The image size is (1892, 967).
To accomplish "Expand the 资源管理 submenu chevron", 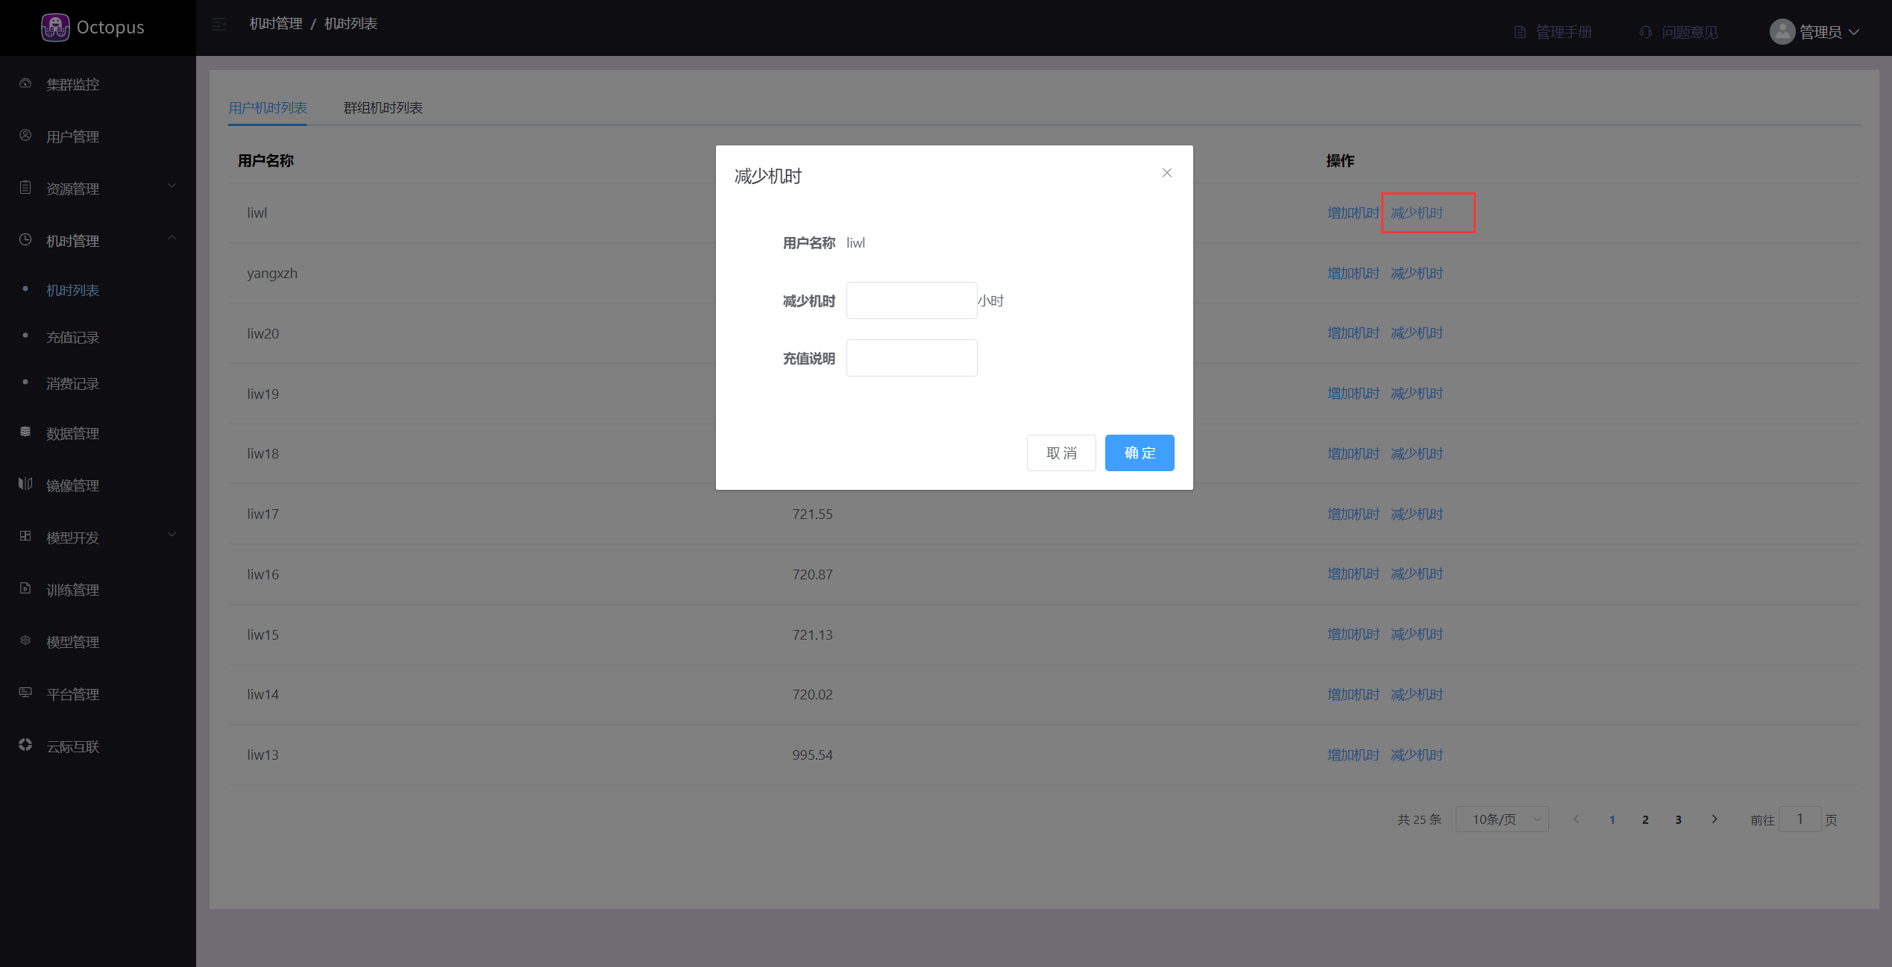I will tap(172, 186).
